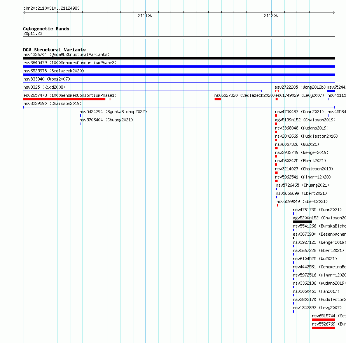Click the 20p11.23 cytoband label
The height and width of the screenshot is (343, 346).
33,33
